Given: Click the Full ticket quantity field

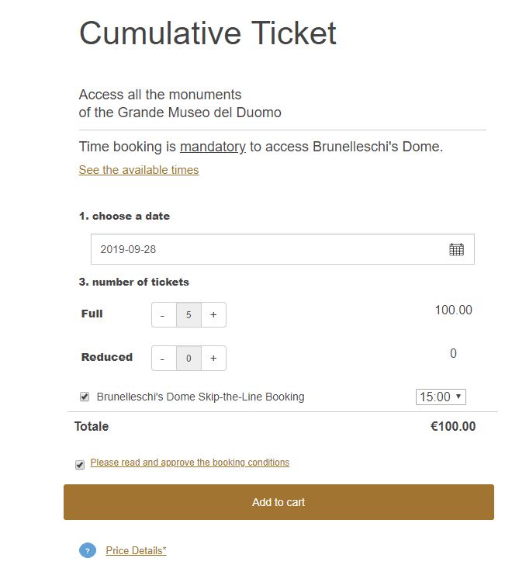Looking at the screenshot, I should point(189,315).
